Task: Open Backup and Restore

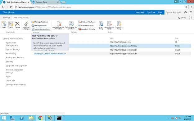Action: pos(15,57)
